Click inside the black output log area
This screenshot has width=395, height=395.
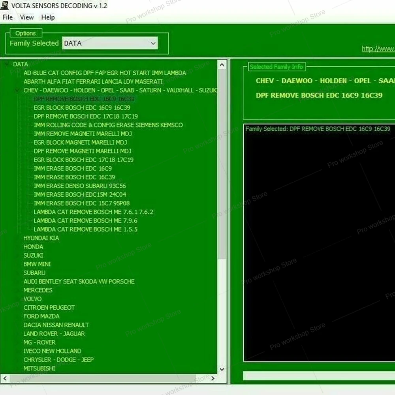tap(320, 243)
